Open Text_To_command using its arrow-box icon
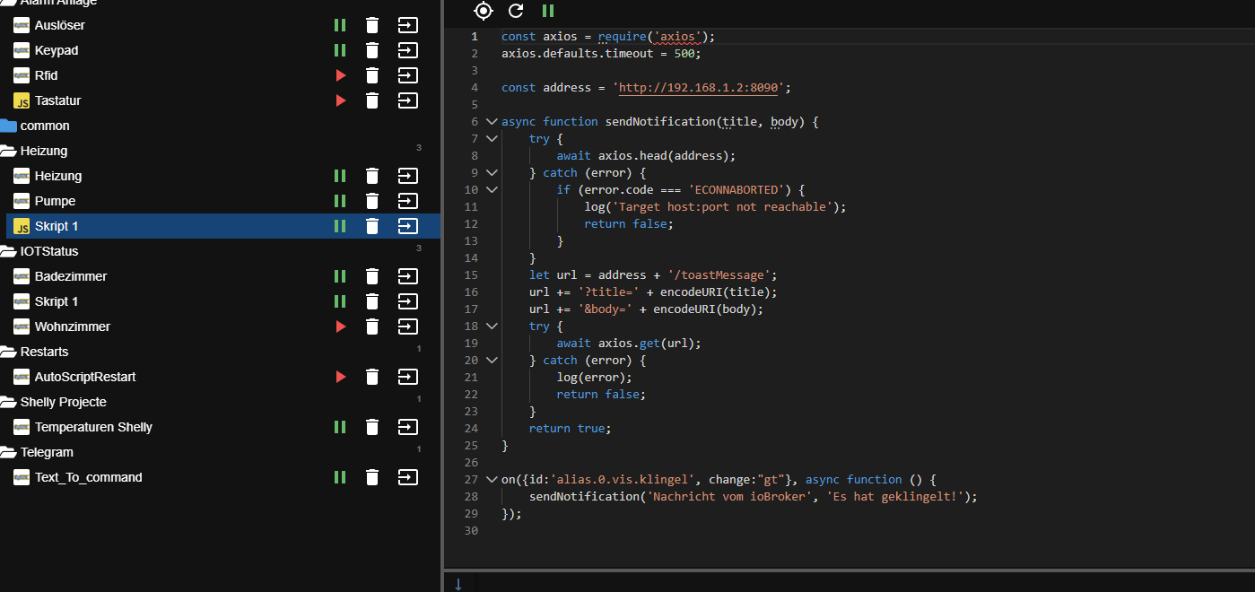Screen dimensions: 1255x592 (x=408, y=477)
